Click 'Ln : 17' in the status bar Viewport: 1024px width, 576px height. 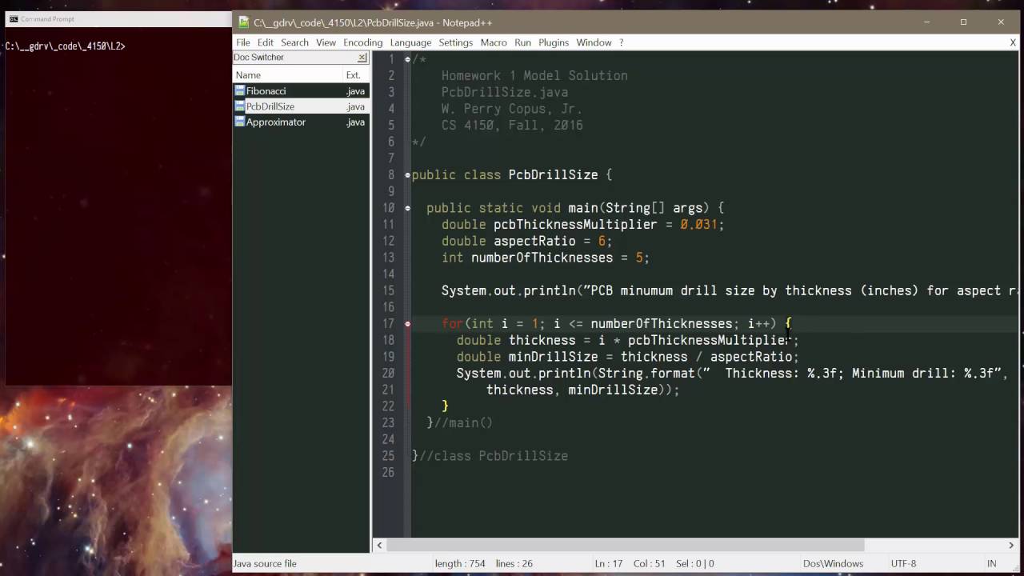pyautogui.click(x=609, y=564)
